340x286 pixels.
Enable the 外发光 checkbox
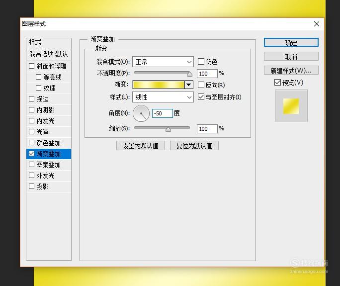click(x=32, y=175)
